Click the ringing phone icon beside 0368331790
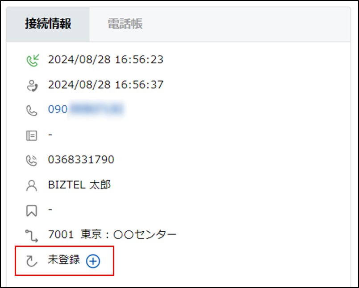Image resolution: width=359 pixels, height=288 pixels. [31, 160]
